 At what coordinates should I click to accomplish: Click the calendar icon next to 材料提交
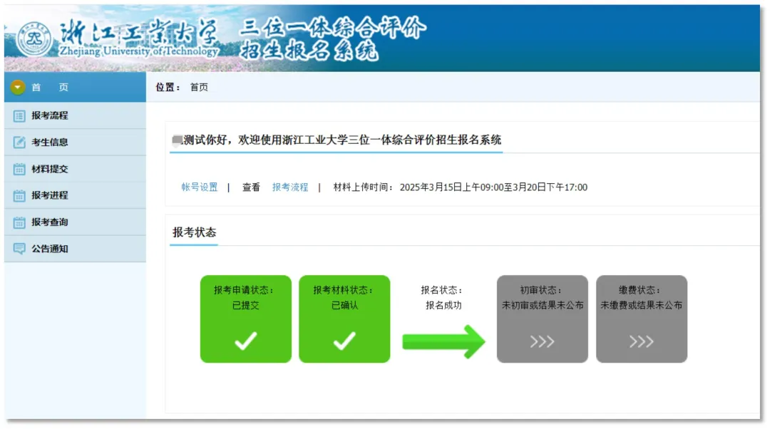click(19, 170)
